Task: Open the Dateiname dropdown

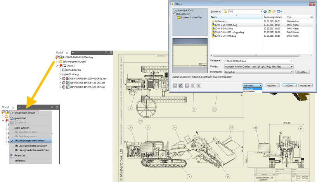Action: point(291,61)
